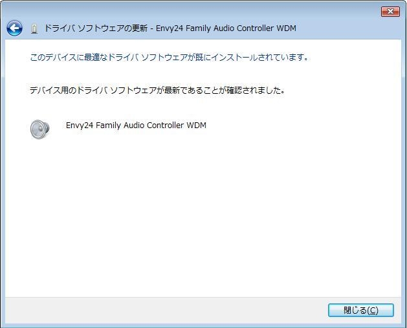The width and height of the screenshot is (407, 328).
Task: Click the text confirming the driver is 最新
Action: (x=157, y=91)
